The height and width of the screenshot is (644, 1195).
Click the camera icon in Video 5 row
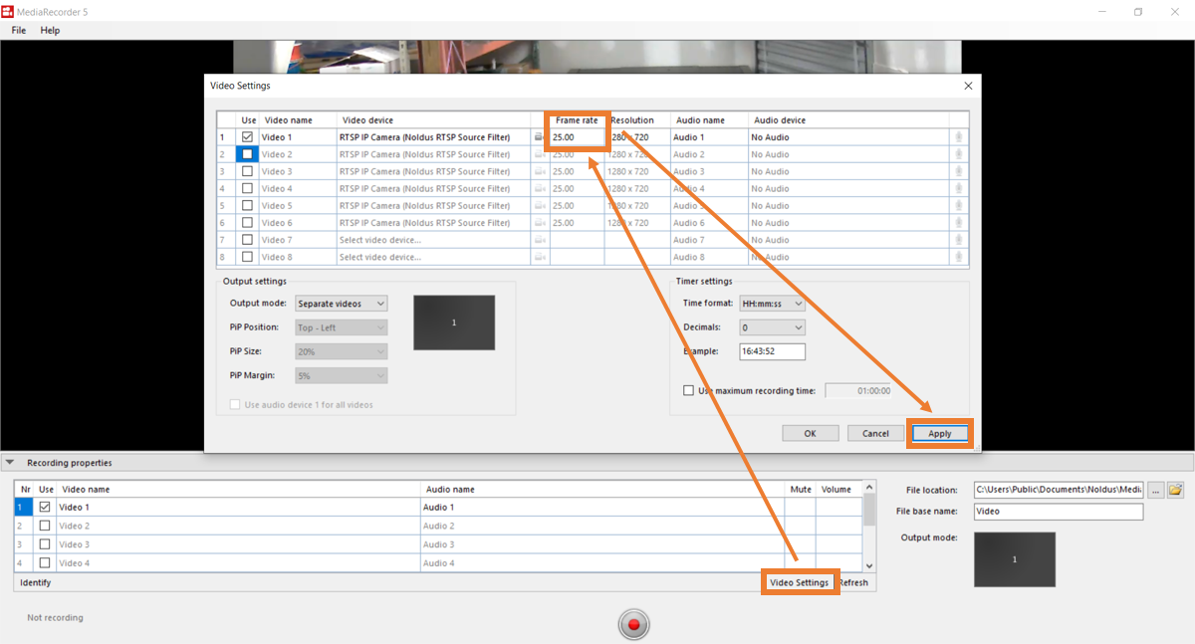539,206
